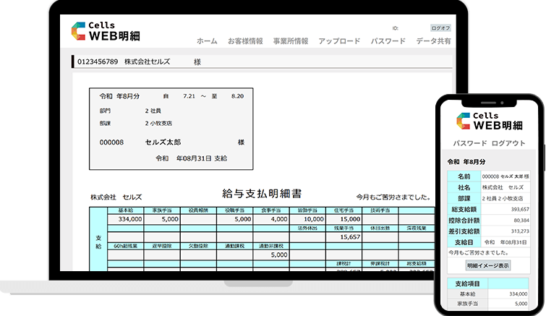Open the データ共有 menu
Viewport: 546px width, 316px height.
433,41
